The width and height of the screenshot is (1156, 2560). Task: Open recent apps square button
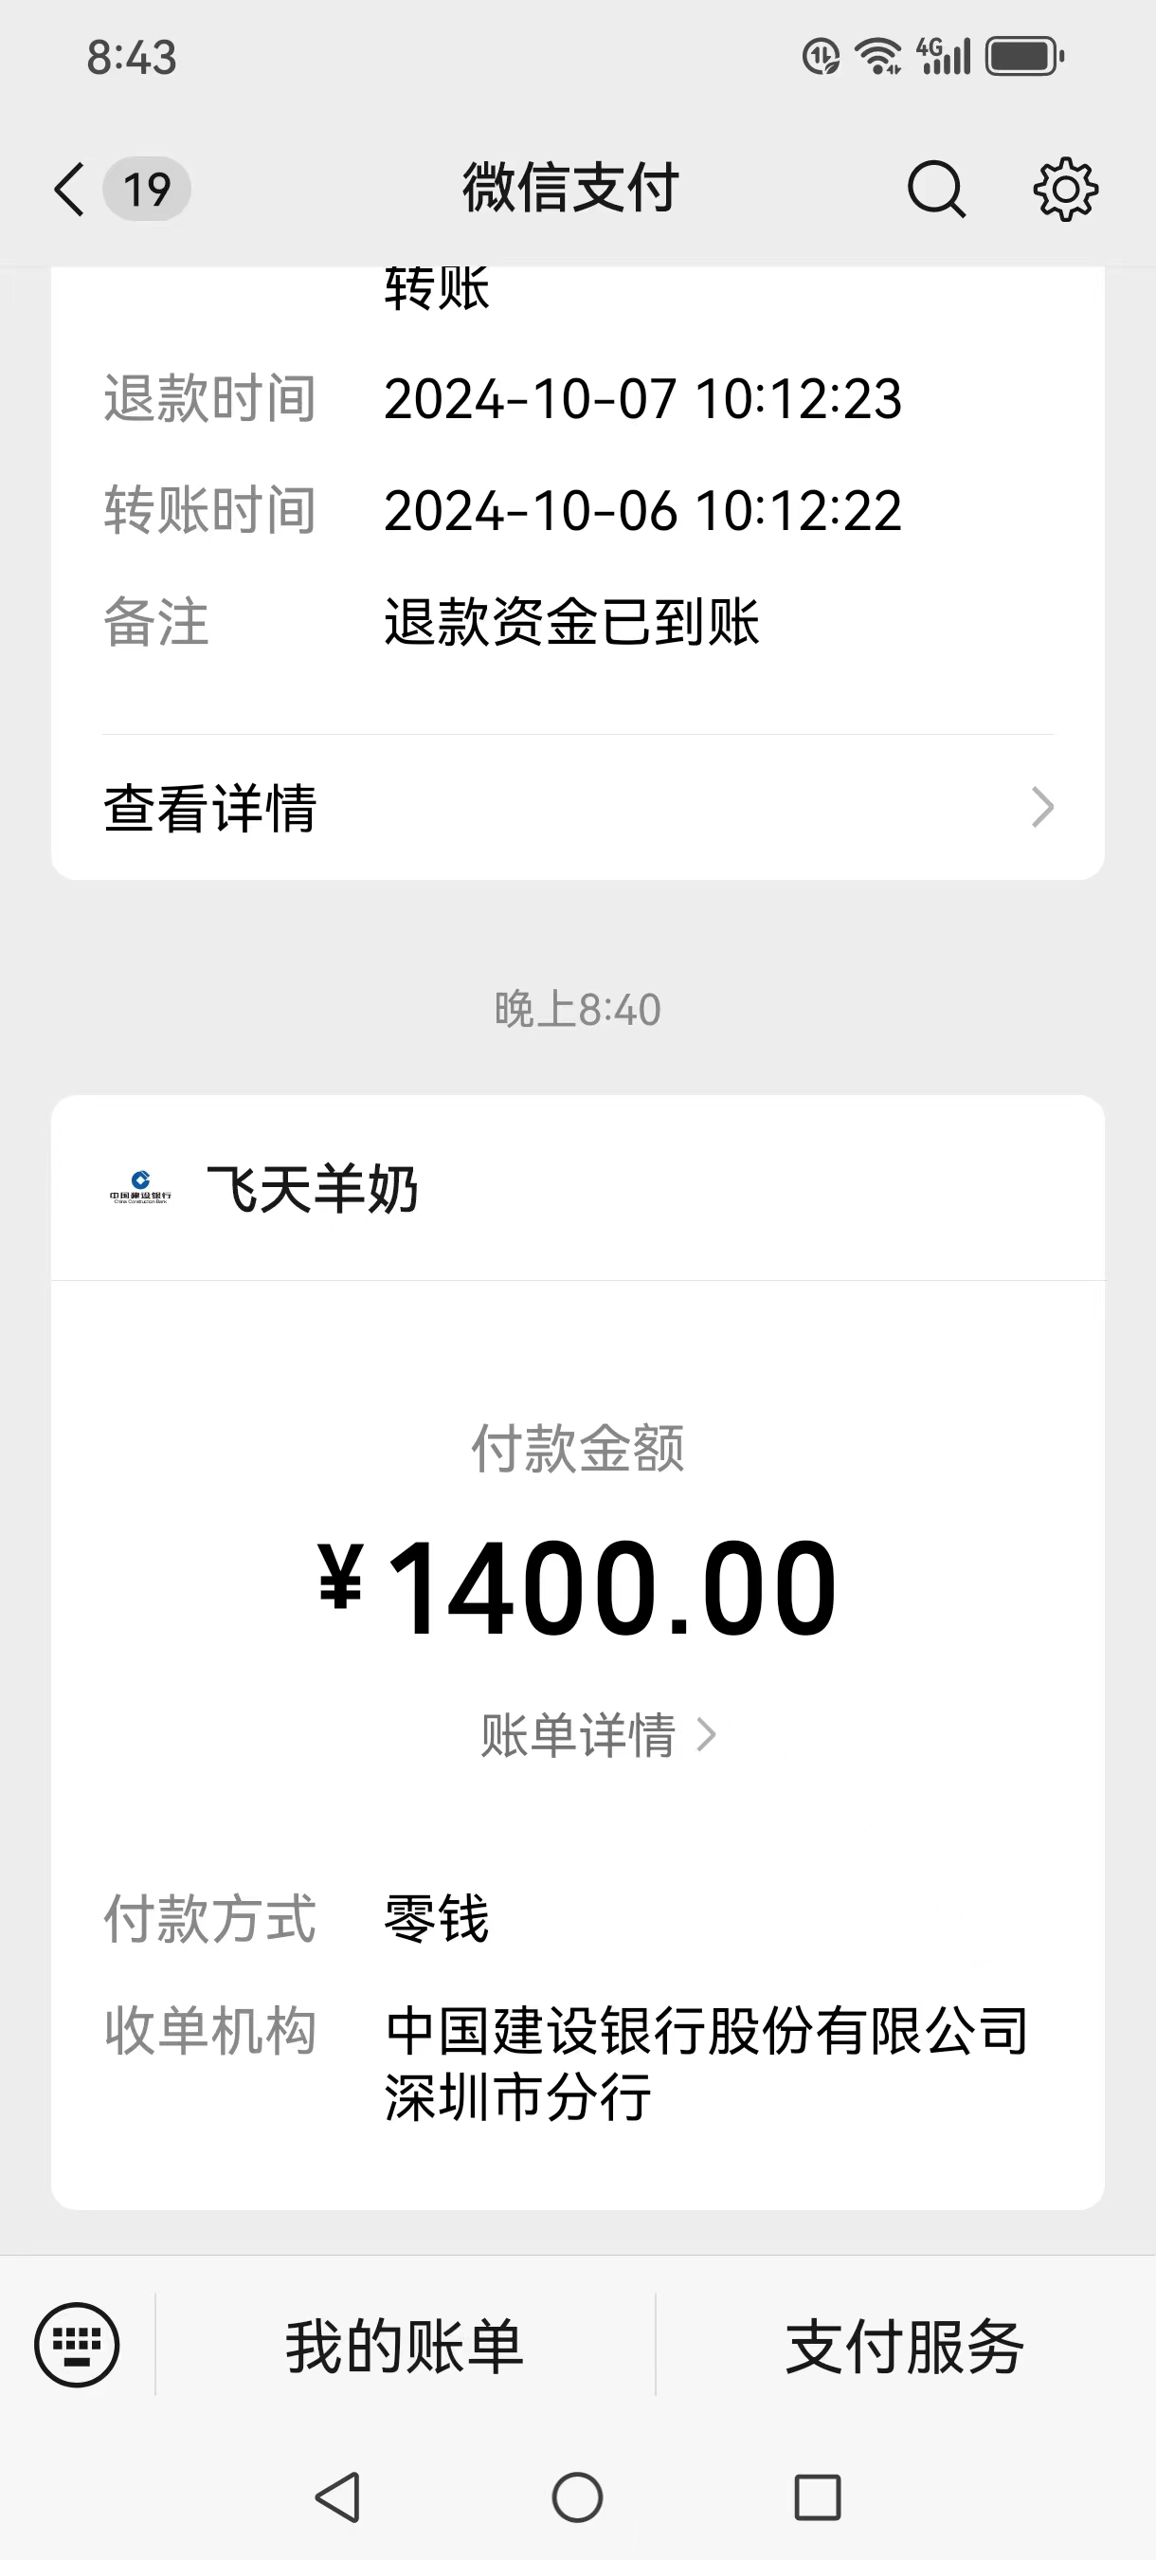tap(818, 2497)
